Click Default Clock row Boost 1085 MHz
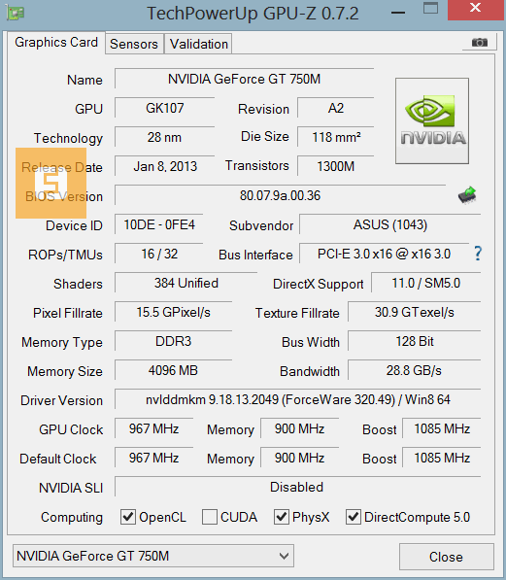506x580 pixels. click(442, 458)
